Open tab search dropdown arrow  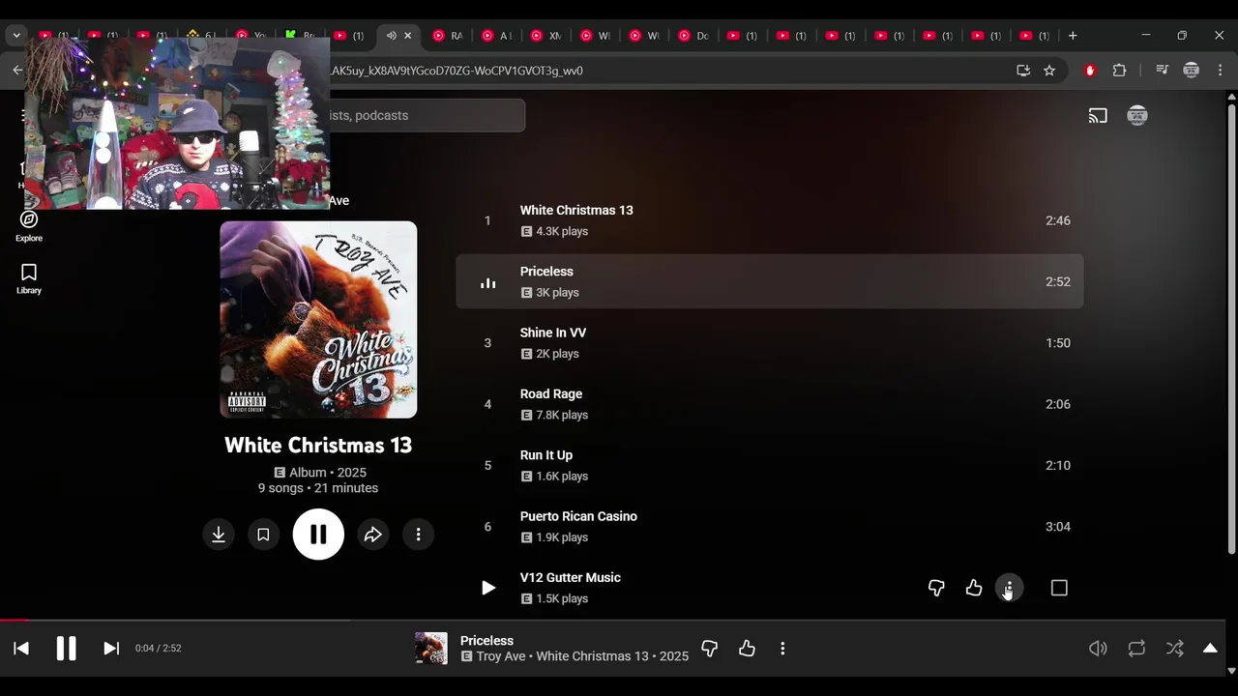point(16,36)
